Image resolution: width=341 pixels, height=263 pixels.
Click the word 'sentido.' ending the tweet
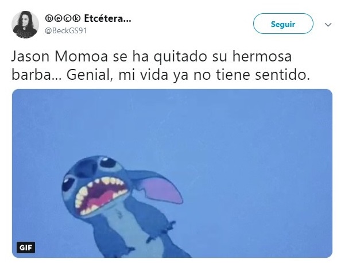click(x=282, y=75)
